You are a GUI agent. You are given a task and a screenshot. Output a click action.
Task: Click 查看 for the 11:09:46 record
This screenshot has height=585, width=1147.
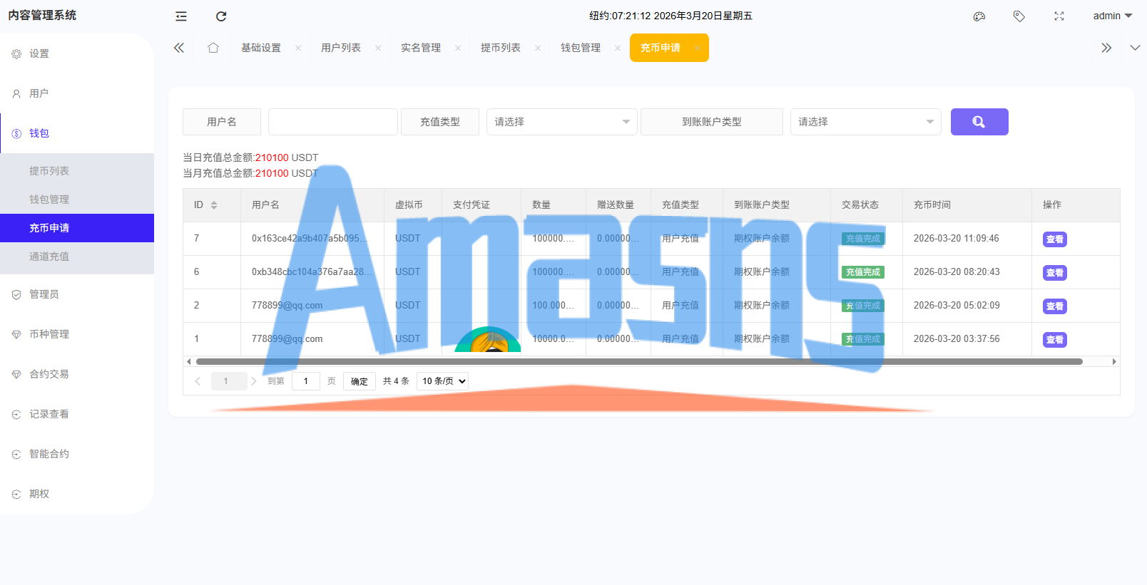point(1055,239)
